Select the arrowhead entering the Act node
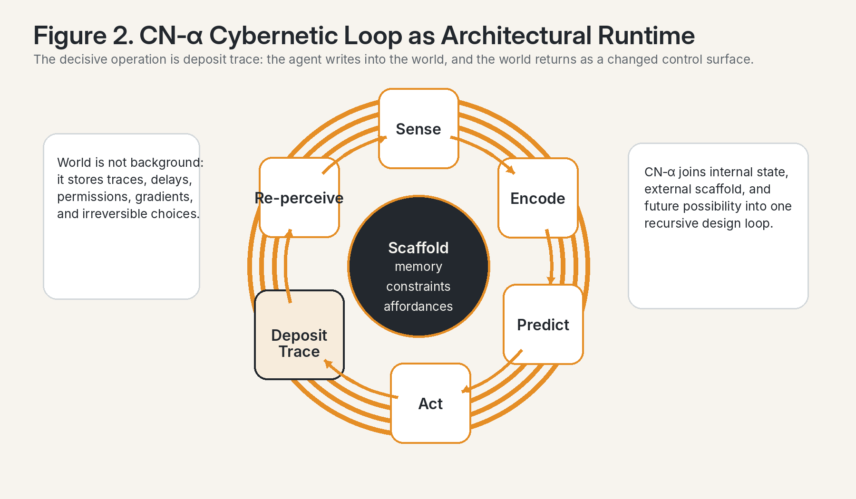Viewport: 856px width, 499px height. tap(465, 390)
